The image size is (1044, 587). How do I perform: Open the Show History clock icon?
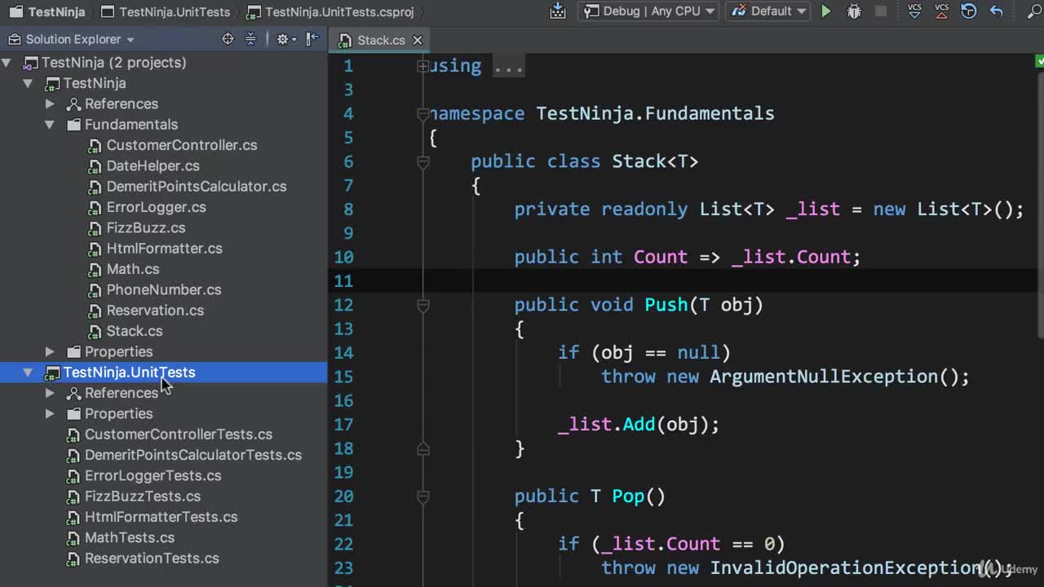[x=969, y=11]
